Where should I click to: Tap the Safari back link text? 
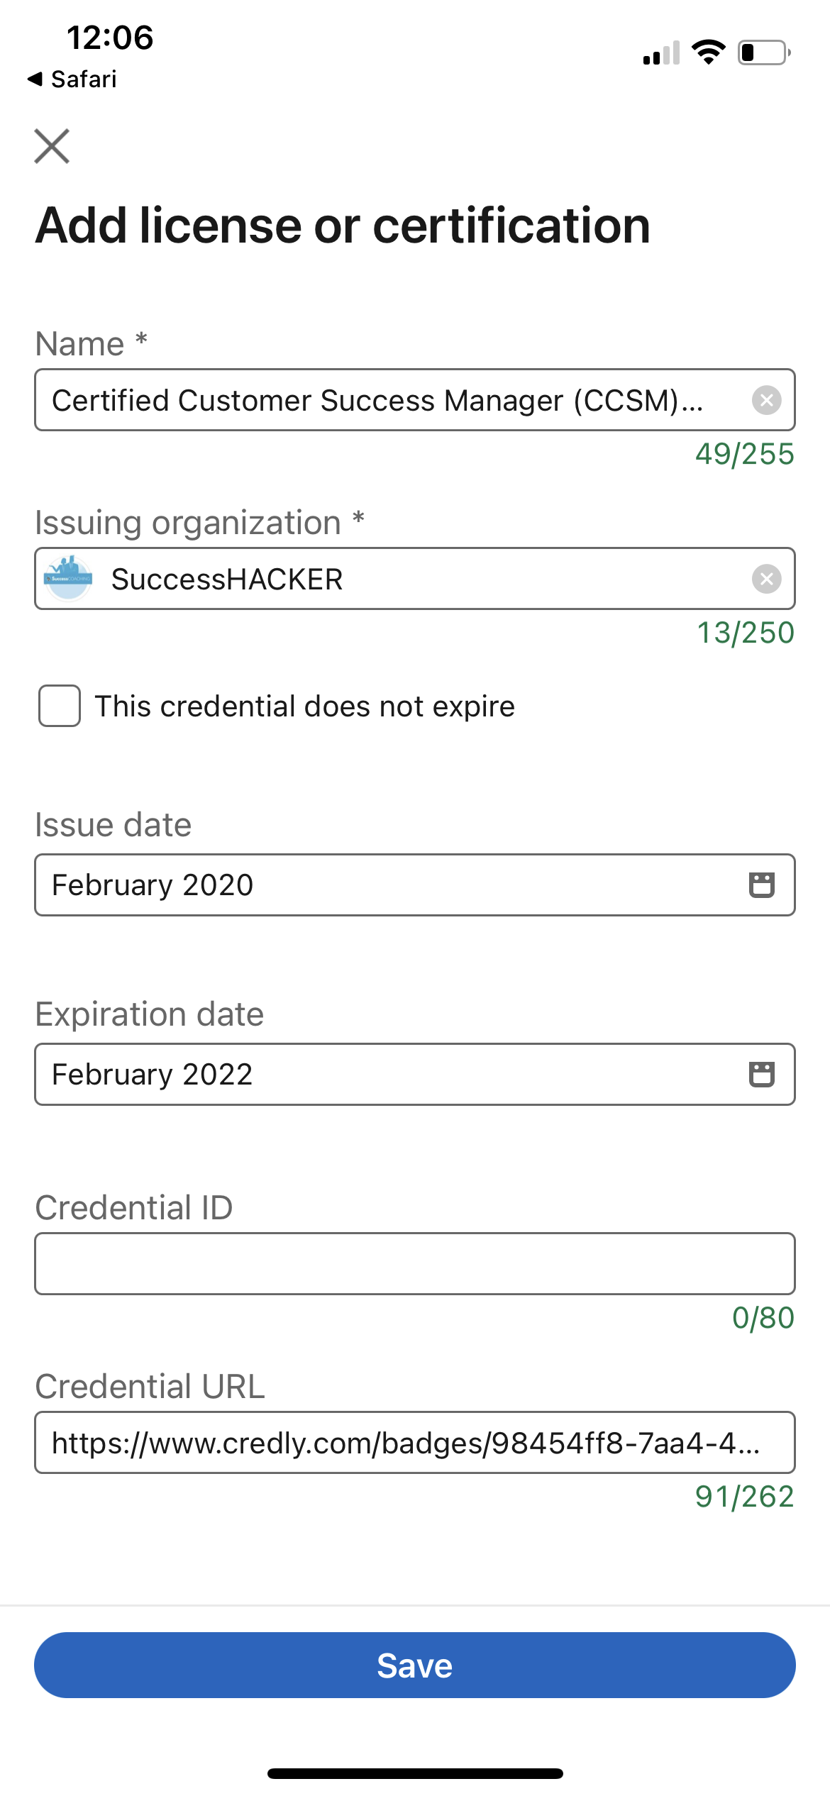pos(84,79)
